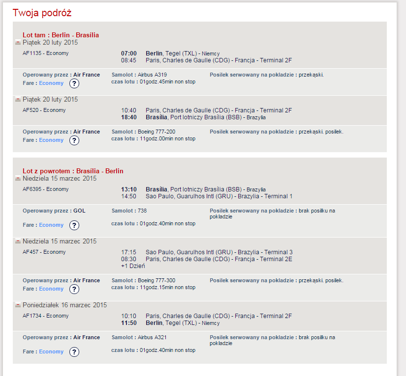Open fare help icon for flight AF1135
Viewport: 406px width, 376px height.
74,83
